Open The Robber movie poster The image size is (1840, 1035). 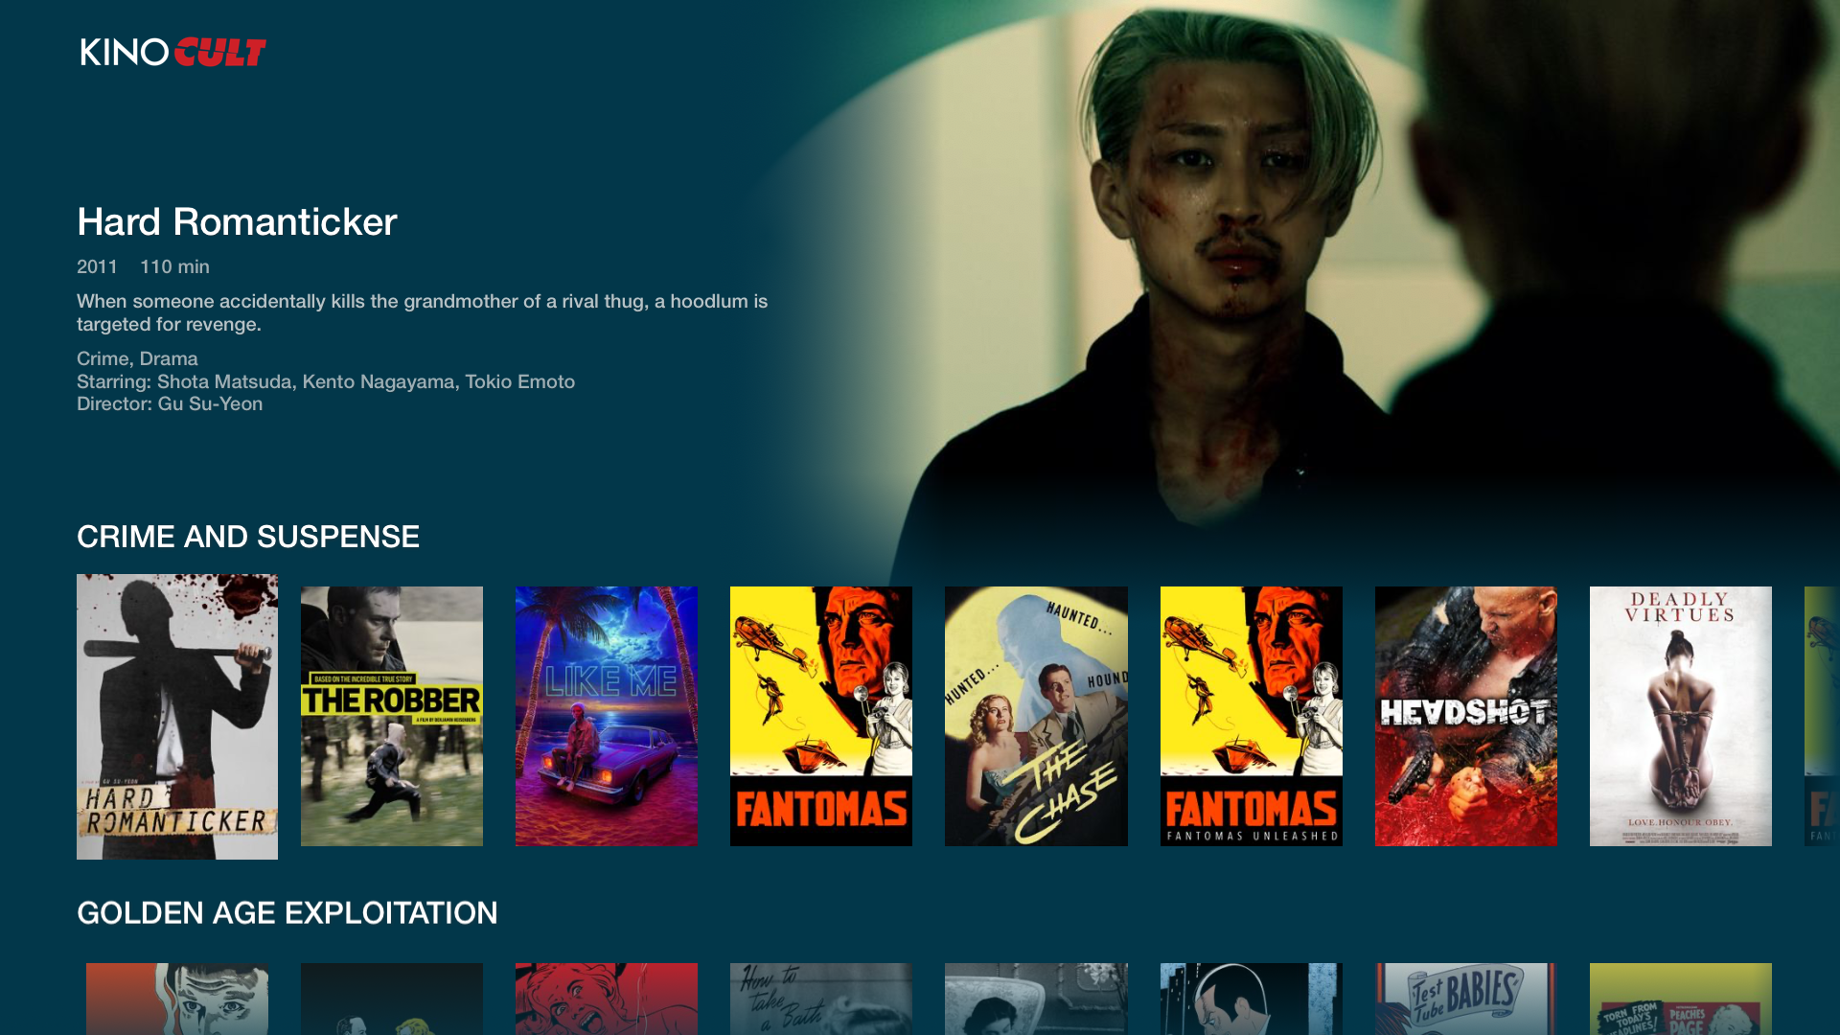point(391,716)
